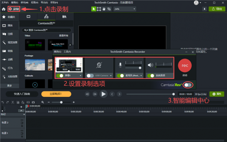Adjust the timeline zoom slider

click(61, 102)
